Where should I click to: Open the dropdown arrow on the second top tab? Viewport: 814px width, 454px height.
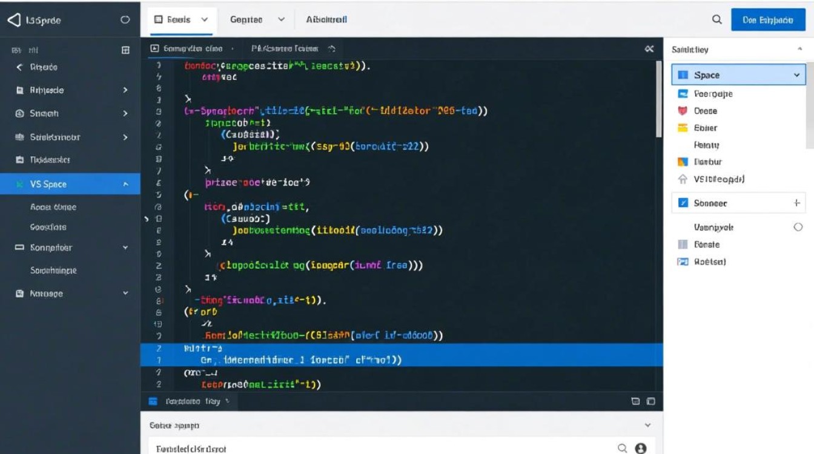coord(281,19)
